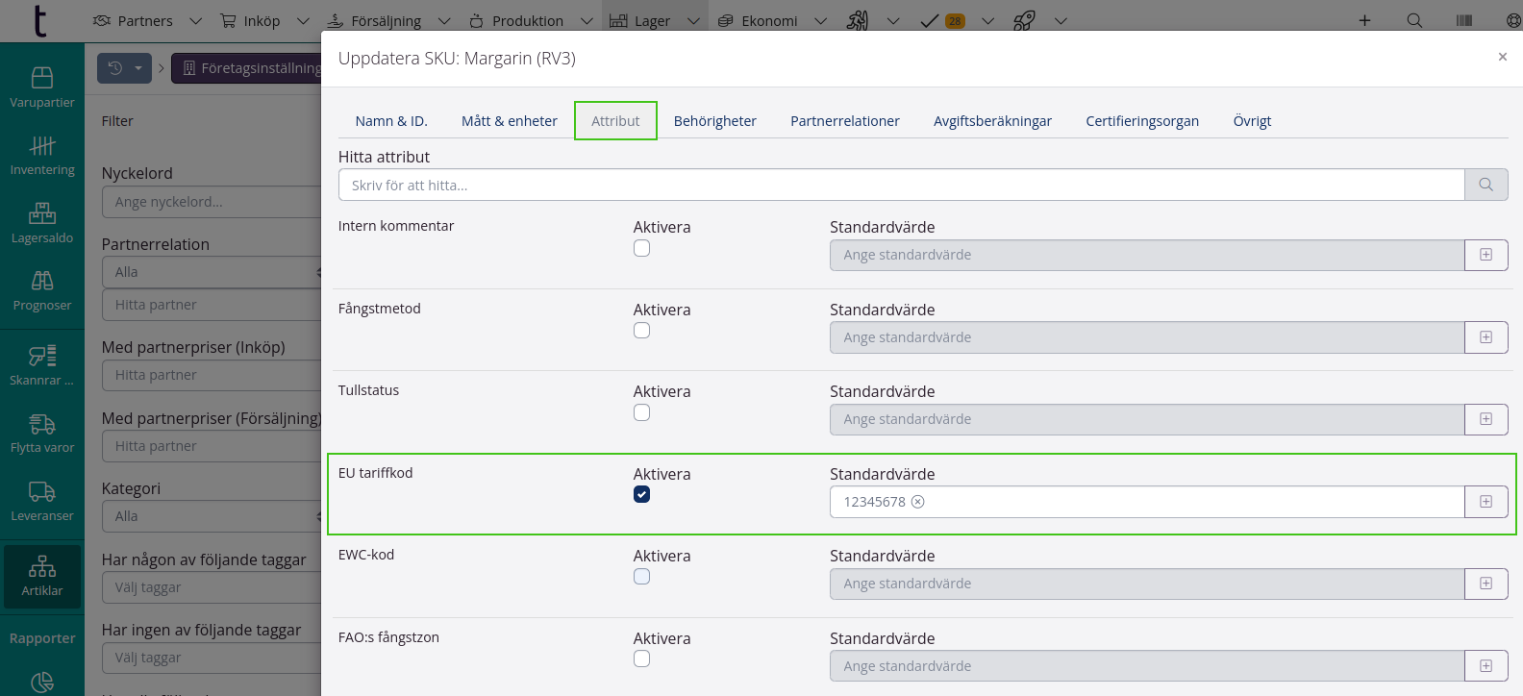Switch to the Mått & enheter tab
1523x696 pixels.
click(x=509, y=121)
